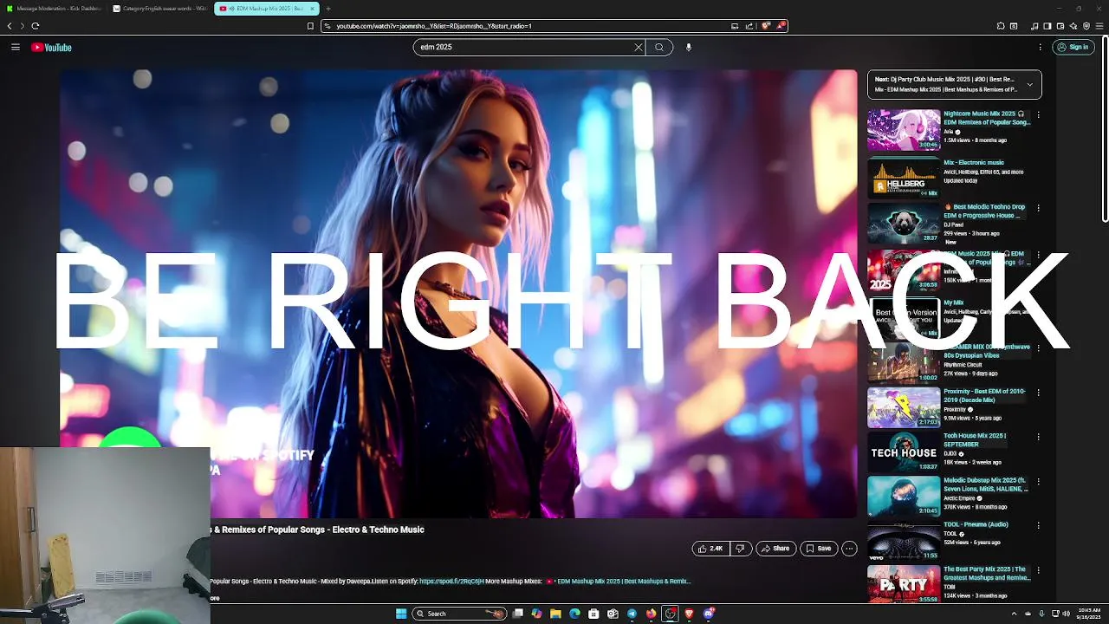Open the browser extensions puzzle icon
This screenshot has width=1109, height=624.
point(1001,26)
